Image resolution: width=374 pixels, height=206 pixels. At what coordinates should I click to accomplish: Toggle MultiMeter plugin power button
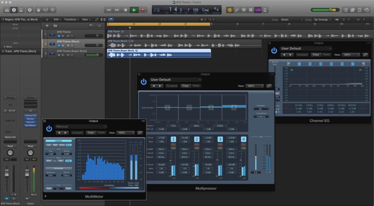[x=49, y=129]
